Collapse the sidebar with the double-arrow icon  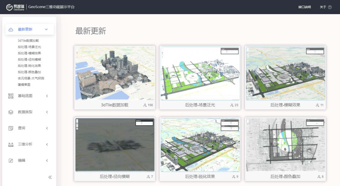click(x=50, y=177)
